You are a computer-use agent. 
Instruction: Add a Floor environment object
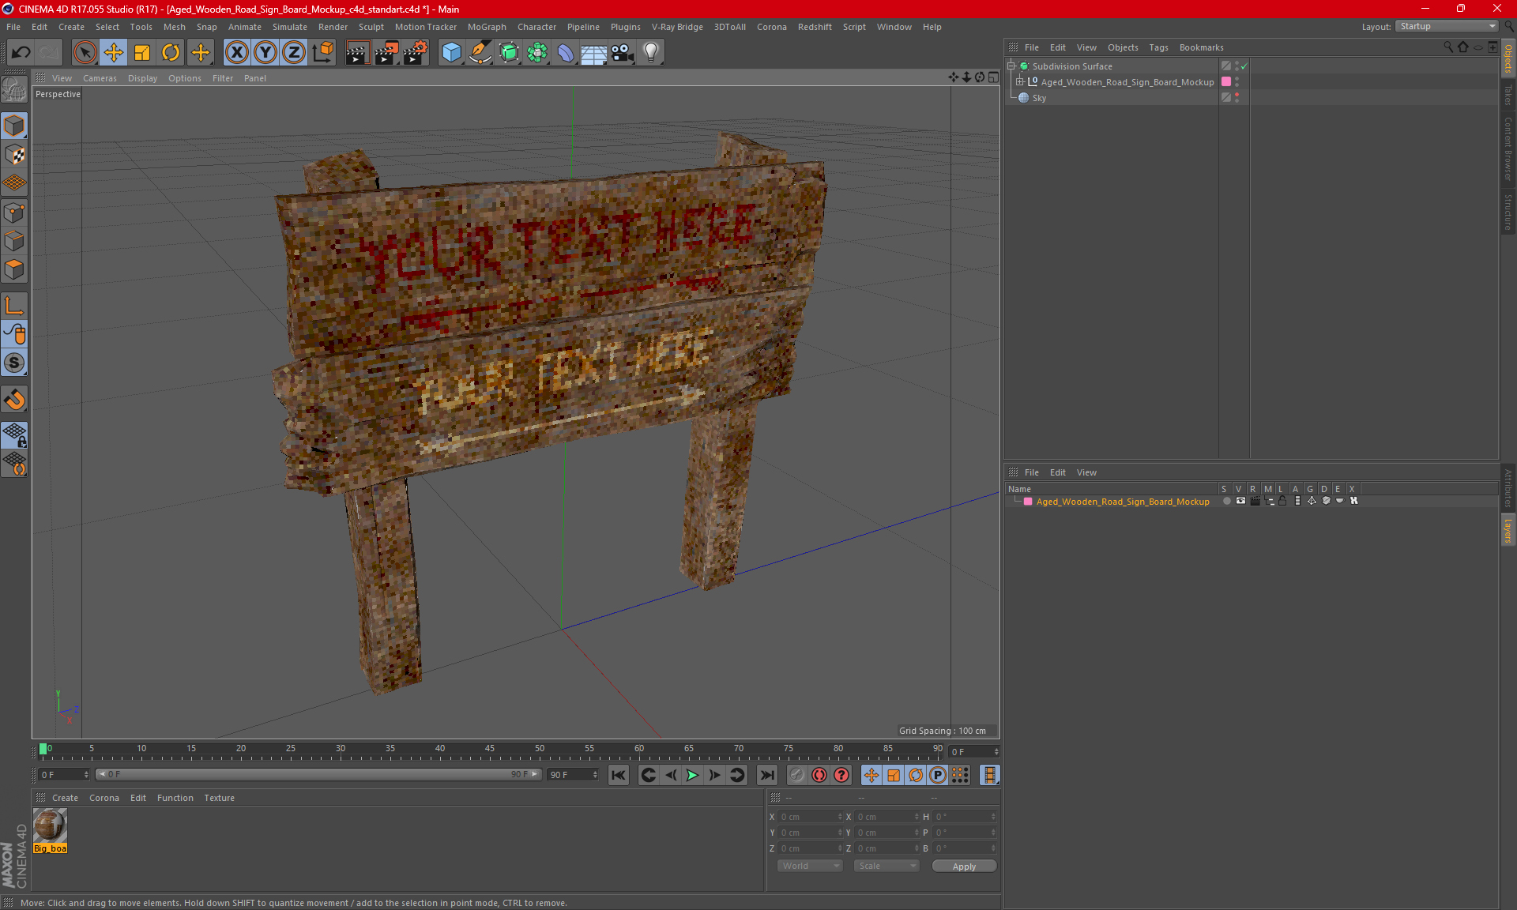(594, 52)
